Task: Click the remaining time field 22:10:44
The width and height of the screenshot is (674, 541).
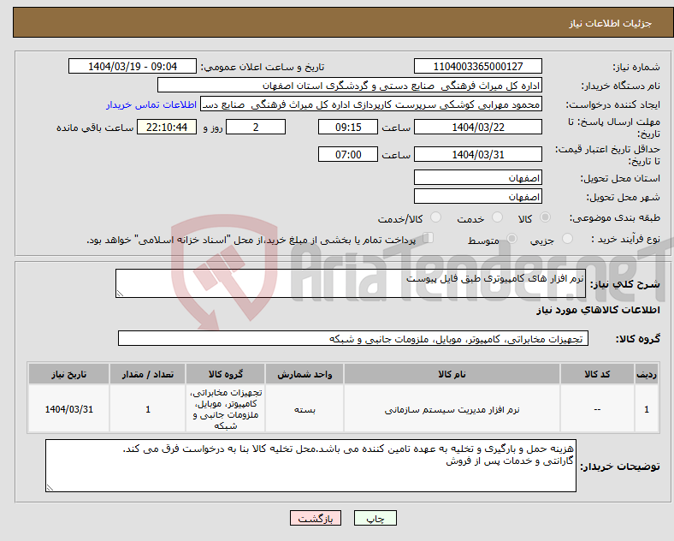Action: coord(167,127)
